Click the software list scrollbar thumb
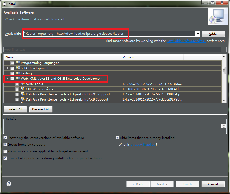 point(224,70)
